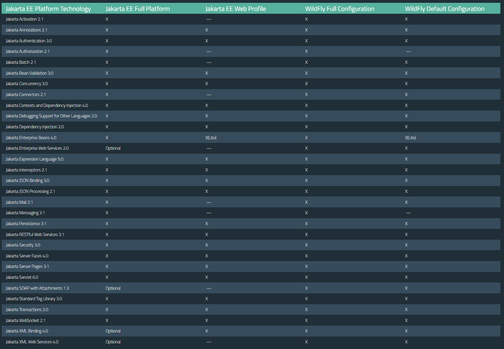Click the 'Jakarta Server Faces 4.0' row label
Image resolution: width=504 pixels, height=349 pixels.
(27, 256)
